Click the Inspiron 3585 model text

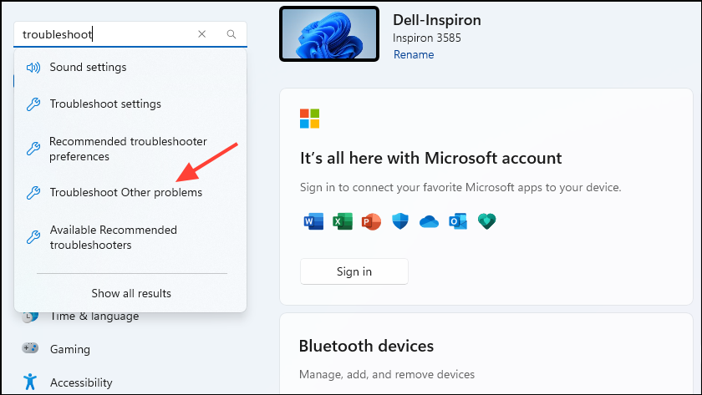(x=427, y=38)
